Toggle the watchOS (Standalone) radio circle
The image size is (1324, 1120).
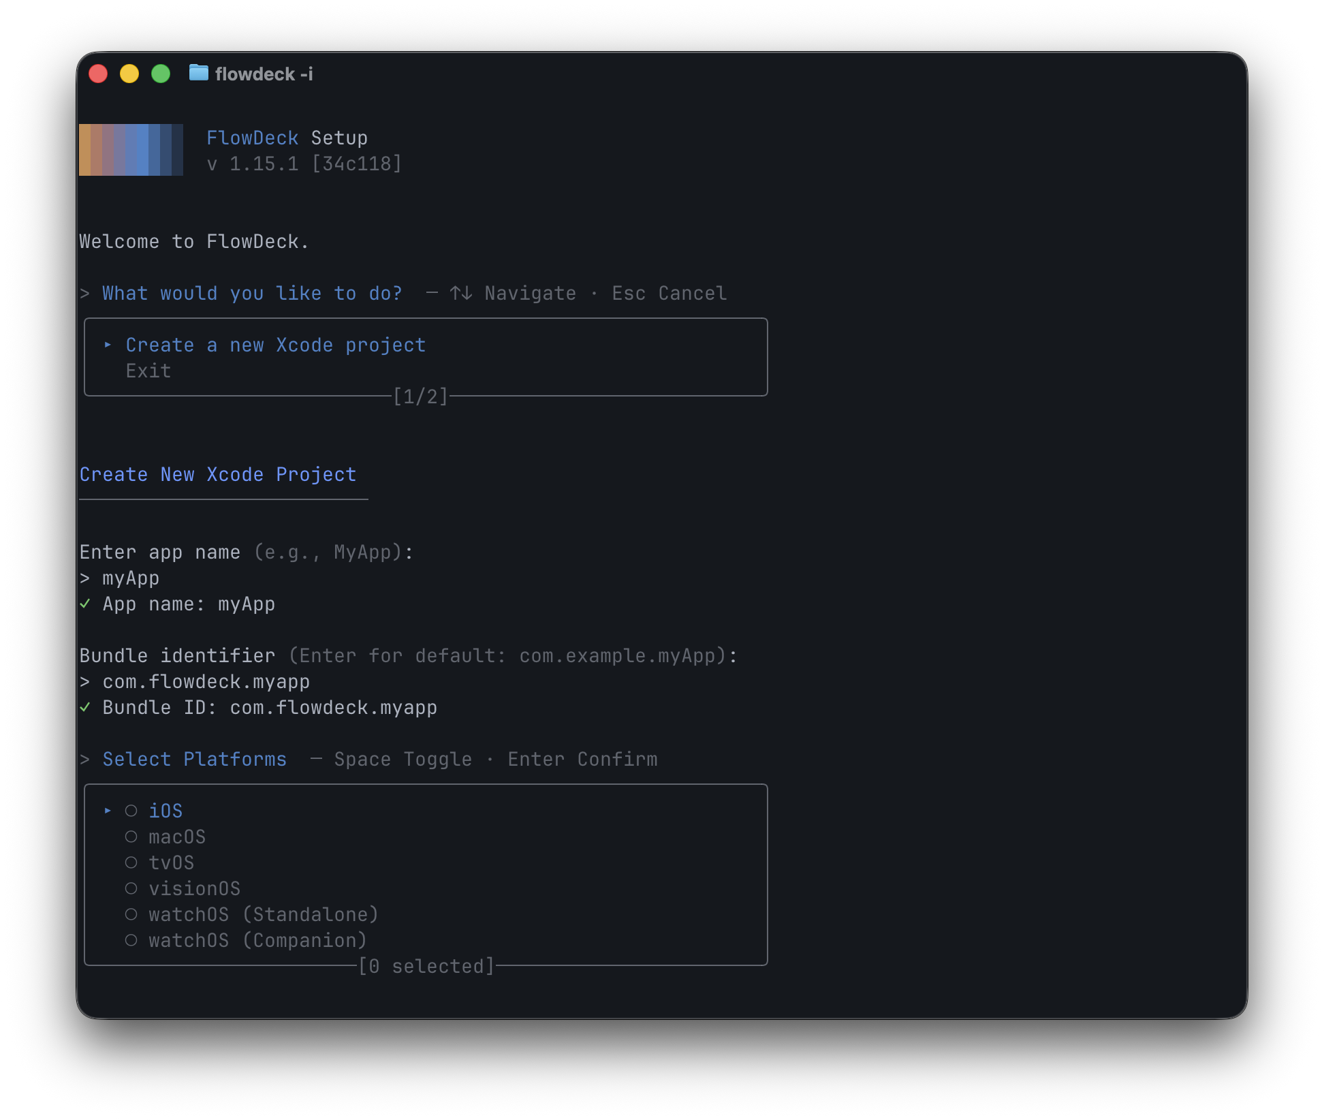(131, 914)
